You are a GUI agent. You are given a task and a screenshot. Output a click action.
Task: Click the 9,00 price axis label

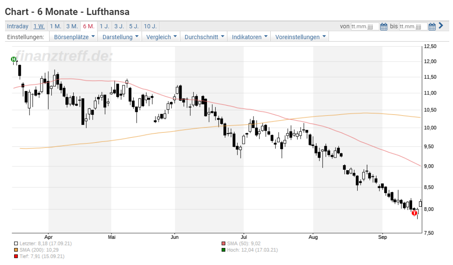pos(429,166)
